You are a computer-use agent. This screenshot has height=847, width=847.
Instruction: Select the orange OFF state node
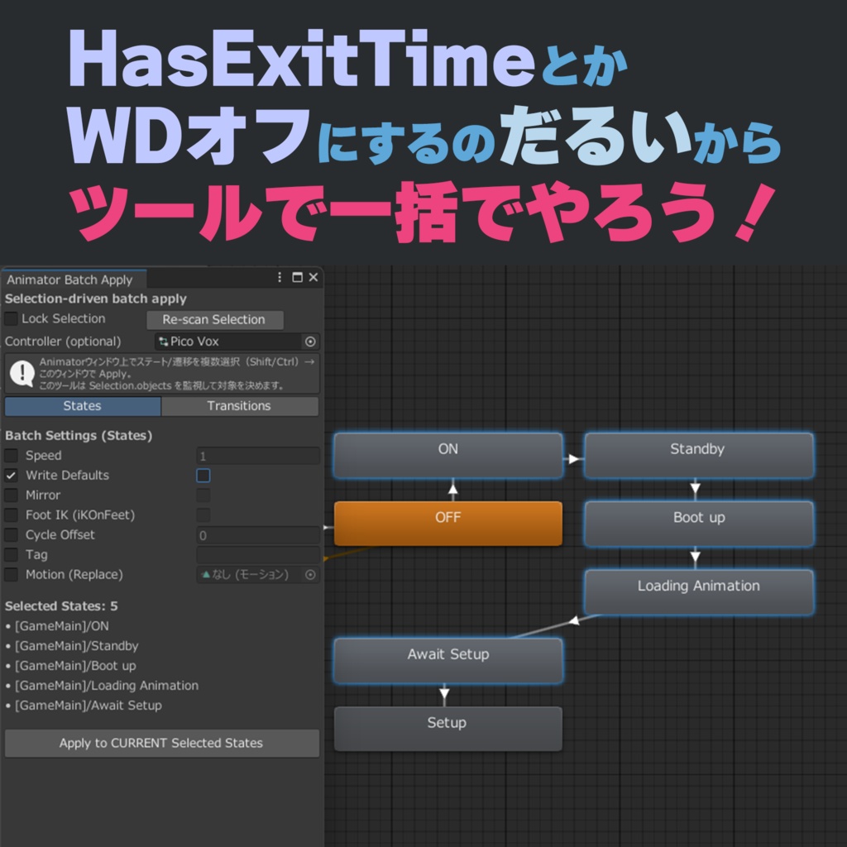pos(447,523)
